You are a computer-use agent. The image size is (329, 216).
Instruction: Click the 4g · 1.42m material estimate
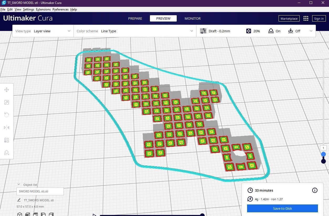[269, 199]
